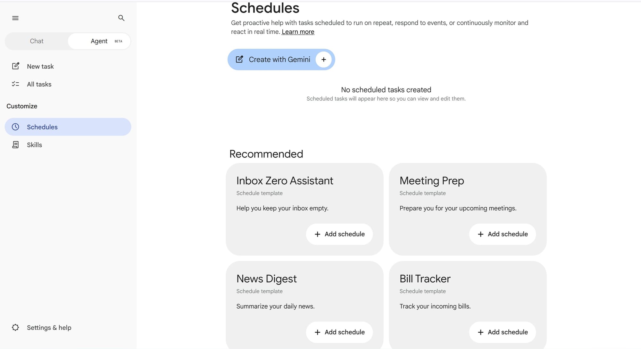The height and width of the screenshot is (349, 641).
Task: Click the All tasks checklist icon
Action: pyautogui.click(x=15, y=84)
